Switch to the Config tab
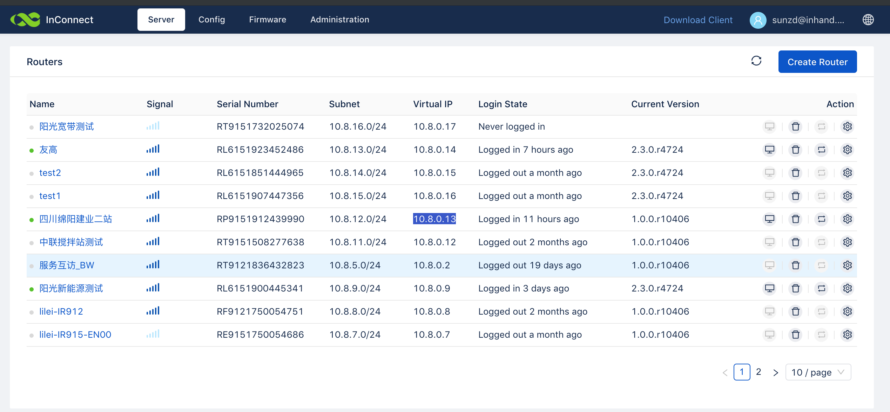The height and width of the screenshot is (412, 890). click(211, 20)
